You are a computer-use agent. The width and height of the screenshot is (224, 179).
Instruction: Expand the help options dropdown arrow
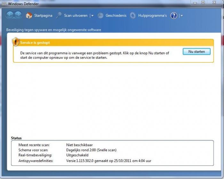click(x=182, y=16)
